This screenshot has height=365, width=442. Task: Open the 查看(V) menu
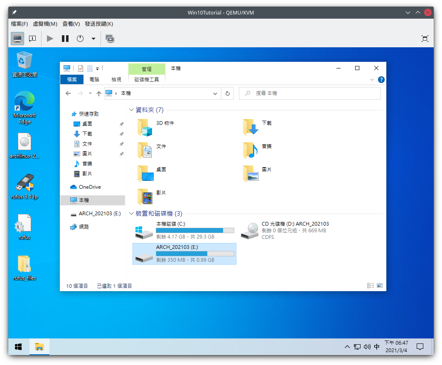pyautogui.click(x=71, y=24)
